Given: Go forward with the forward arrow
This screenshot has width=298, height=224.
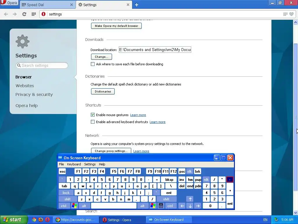Looking at the screenshot, I should [15, 14].
